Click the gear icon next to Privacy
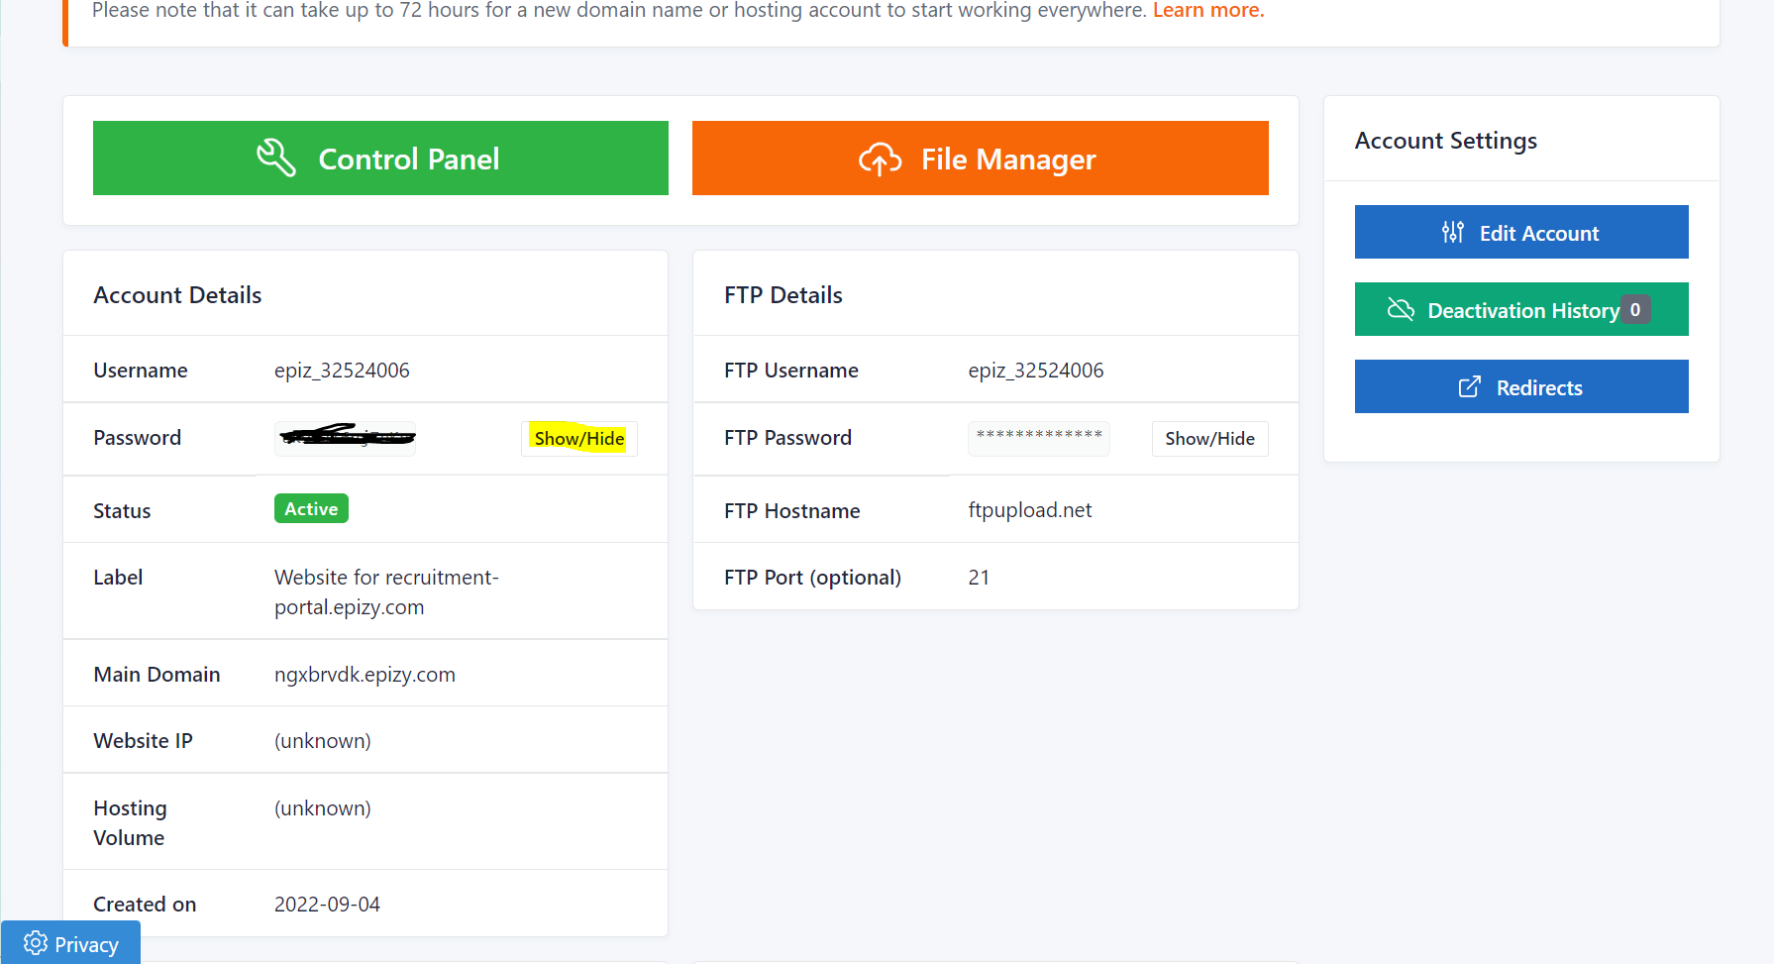Image resolution: width=1774 pixels, height=964 pixels. click(x=36, y=943)
